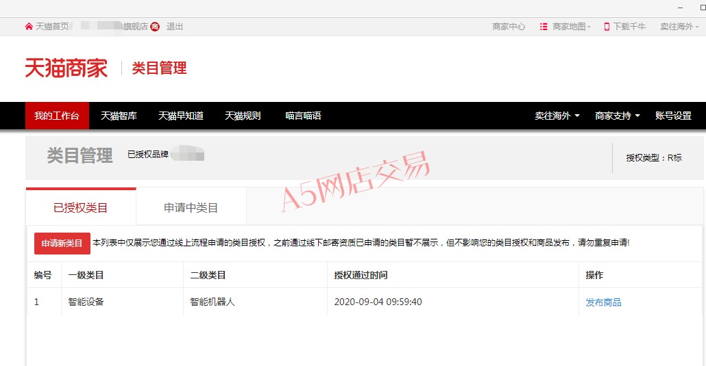The image size is (706, 366).
Task: Open the 天猫首页 link
Action: pos(52,27)
